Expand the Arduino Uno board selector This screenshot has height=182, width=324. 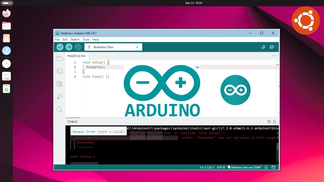tap(113, 47)
